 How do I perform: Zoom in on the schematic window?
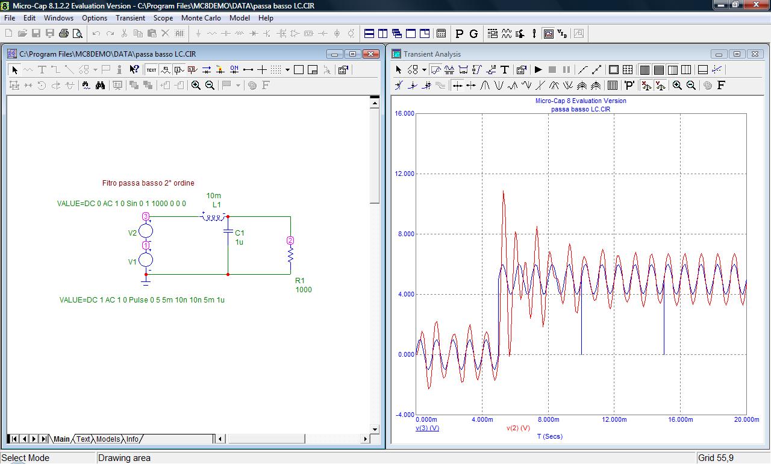[196, 86]
